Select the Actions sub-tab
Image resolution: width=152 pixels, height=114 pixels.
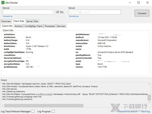19,26
